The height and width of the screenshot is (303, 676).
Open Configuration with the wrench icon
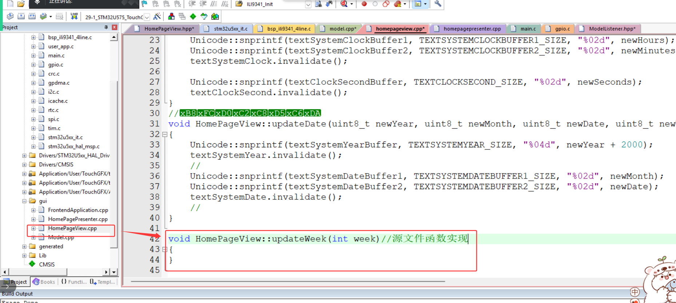438,4
